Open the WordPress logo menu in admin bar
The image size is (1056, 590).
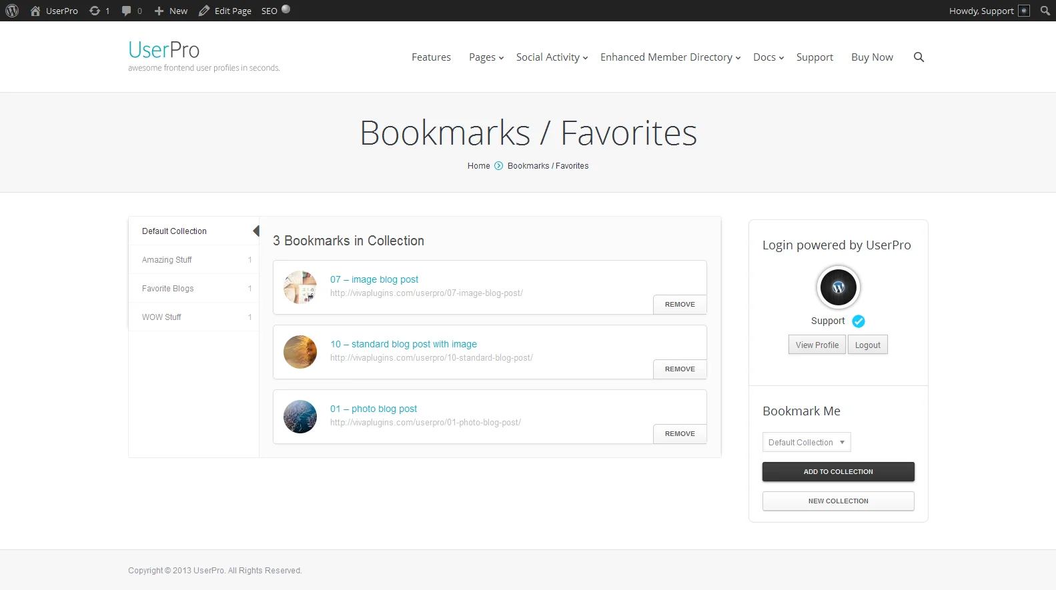click(12, 11)
